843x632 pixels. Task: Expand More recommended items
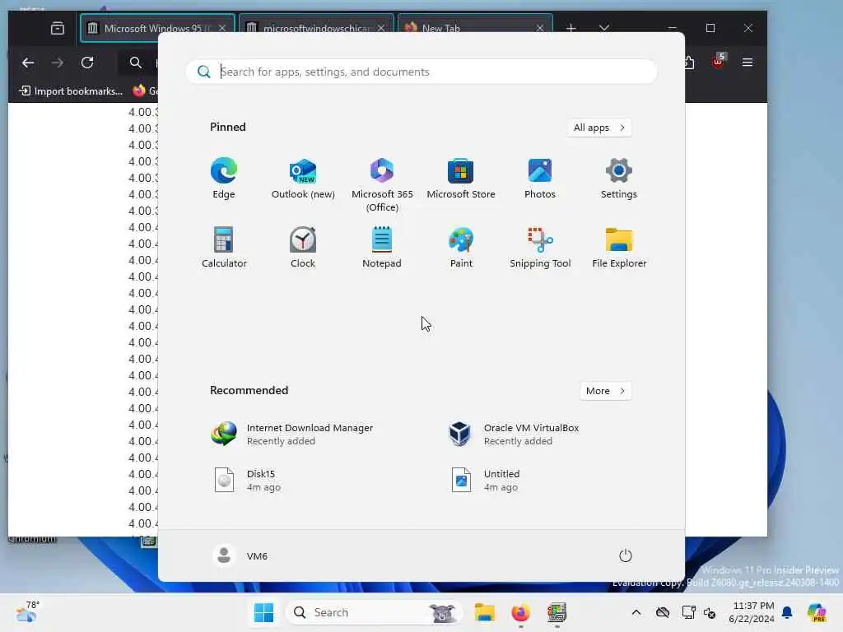point(605,391)
